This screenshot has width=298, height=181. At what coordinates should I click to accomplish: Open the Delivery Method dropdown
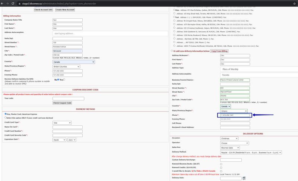251,153
